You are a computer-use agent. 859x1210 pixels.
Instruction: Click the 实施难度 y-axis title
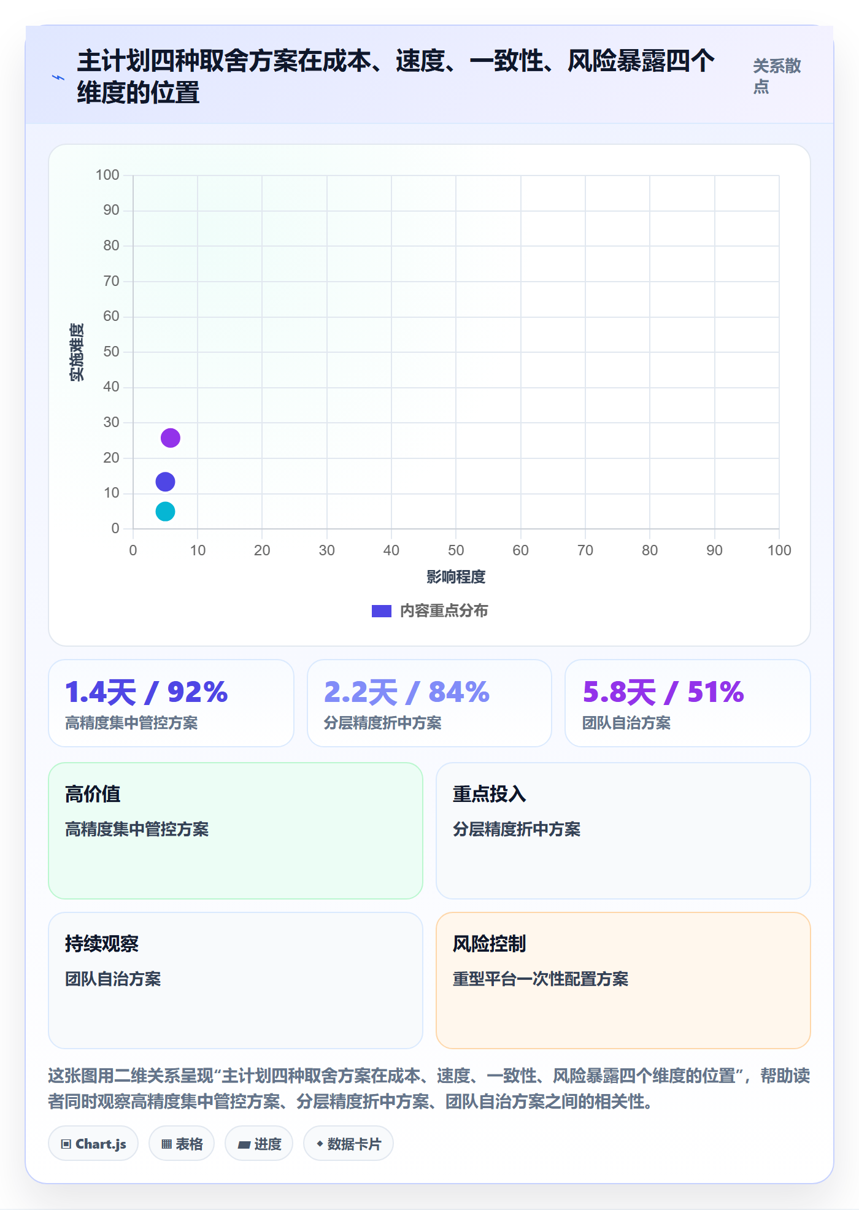[77, 352]
